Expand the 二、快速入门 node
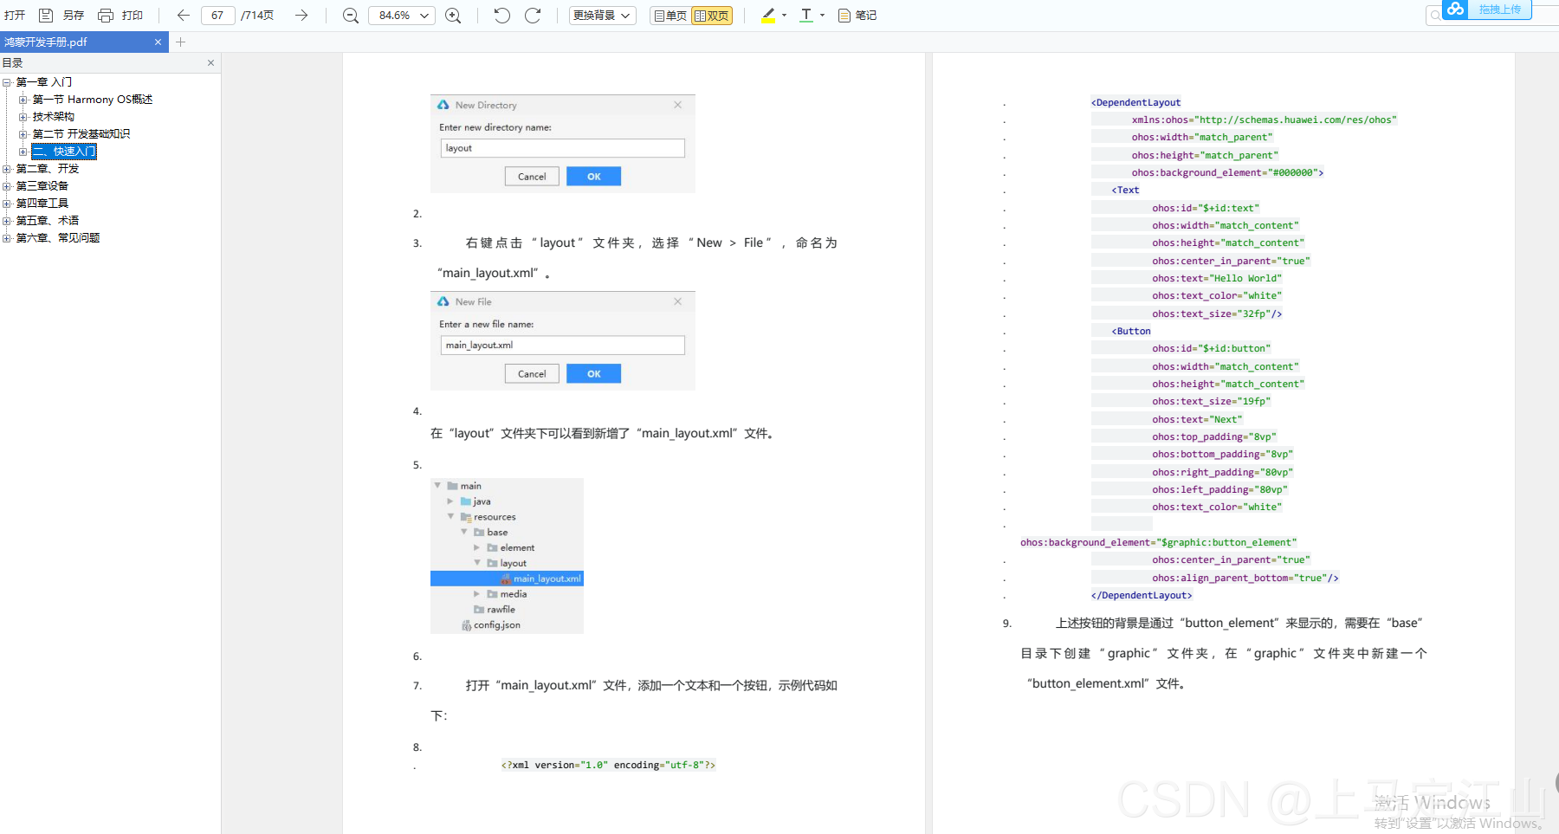This screenshot has width=1559, height=834. click(x=23, y=152)
